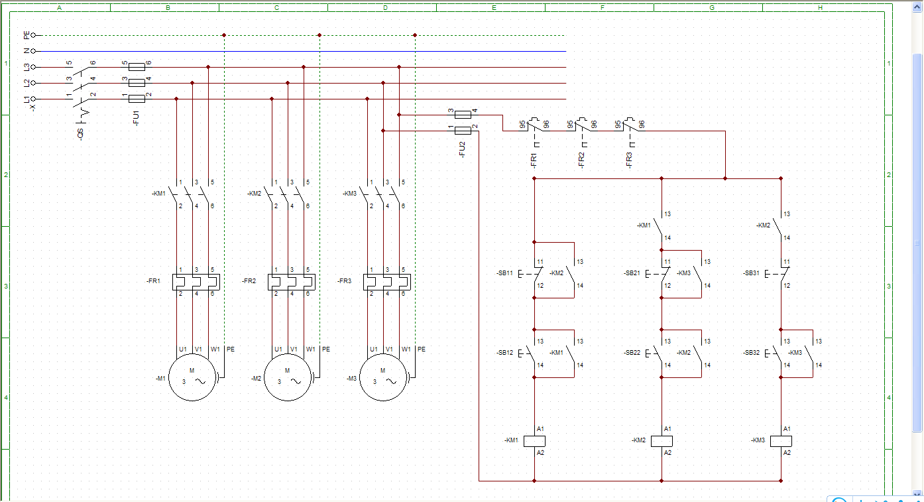Click FU1 fuse between terminals 1 and 2

137,98
